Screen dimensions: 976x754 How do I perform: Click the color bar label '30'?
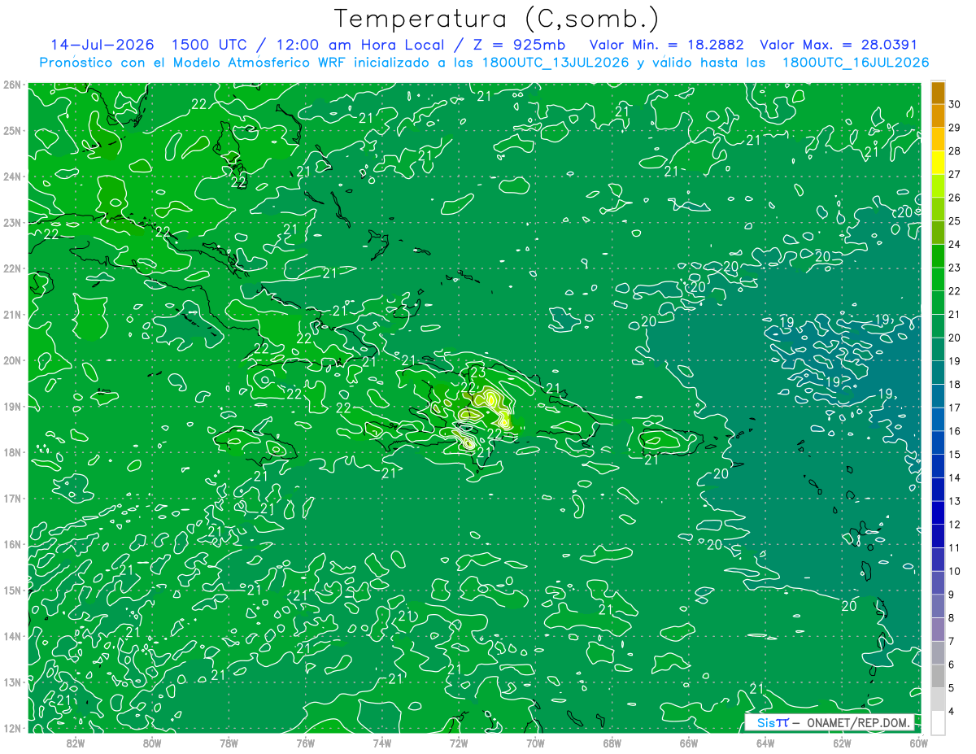point(954,104)
